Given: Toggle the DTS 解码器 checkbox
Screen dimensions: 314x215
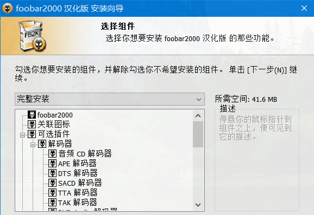Looking at the screenshot, I should 53,173.
